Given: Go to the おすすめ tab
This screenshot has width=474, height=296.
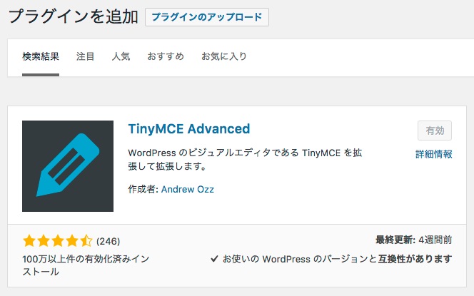Looking at the screenshot, I should pyautogui.click(x=166, y=56).
